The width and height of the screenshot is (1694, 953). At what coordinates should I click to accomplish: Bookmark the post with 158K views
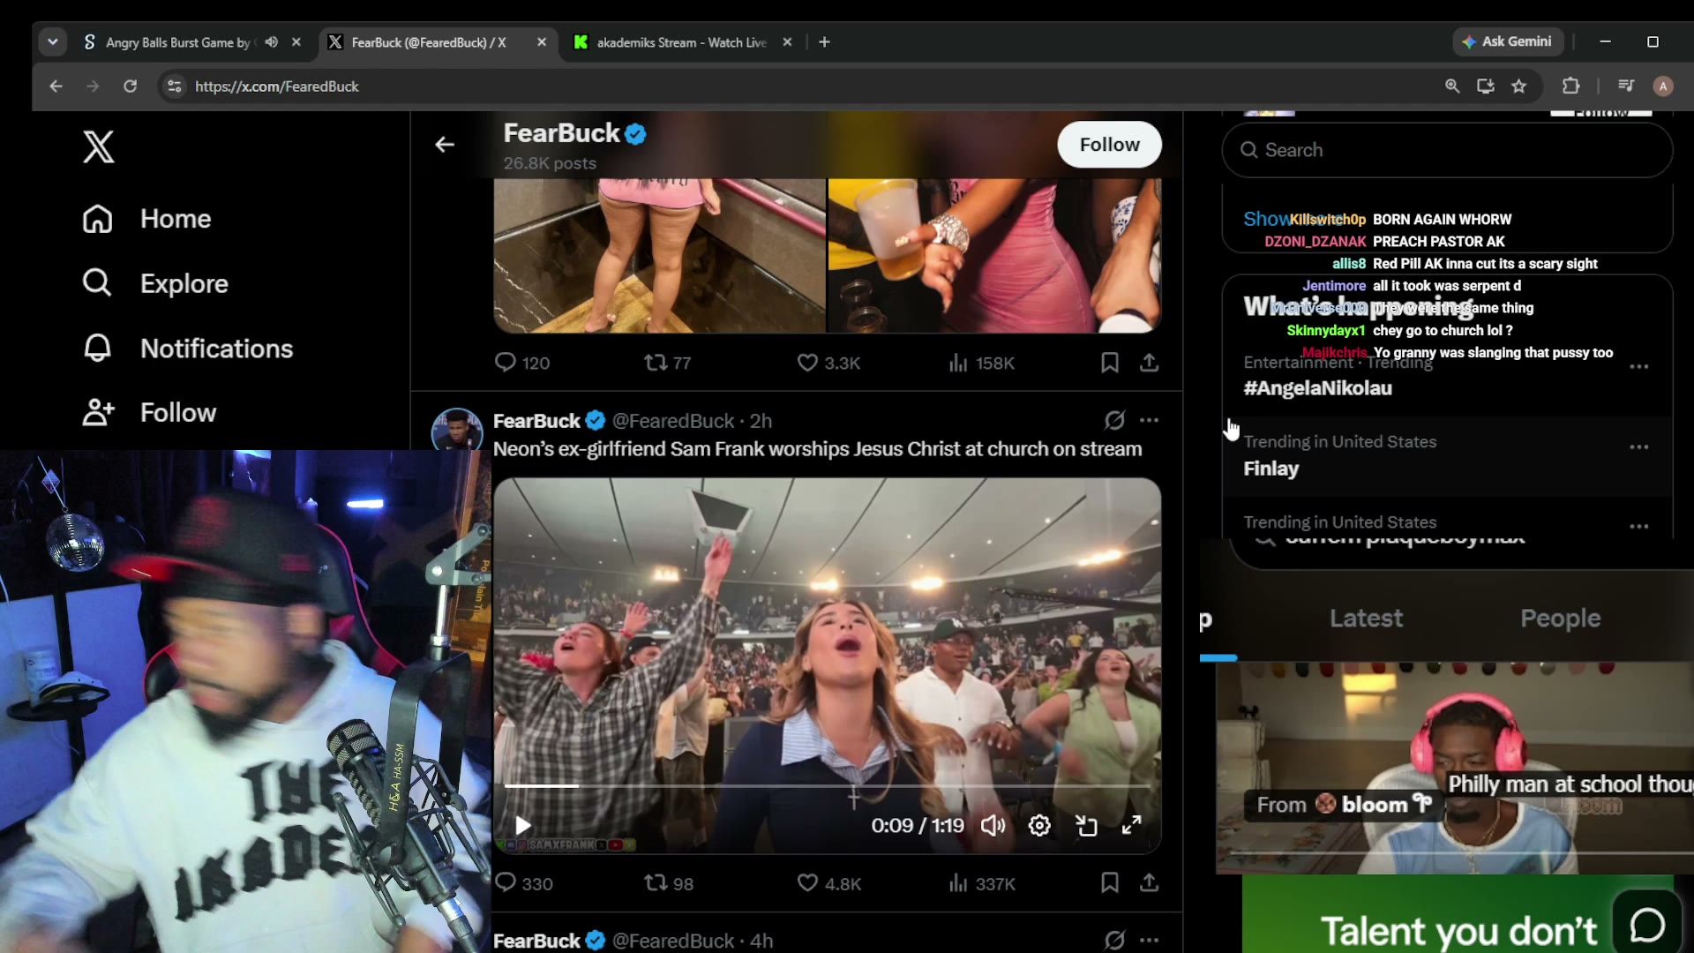[x=1110, y=363]
